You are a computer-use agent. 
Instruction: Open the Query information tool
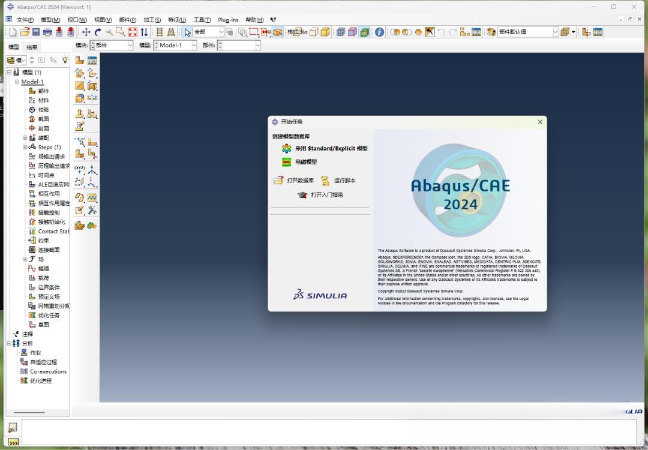[379, 32]
